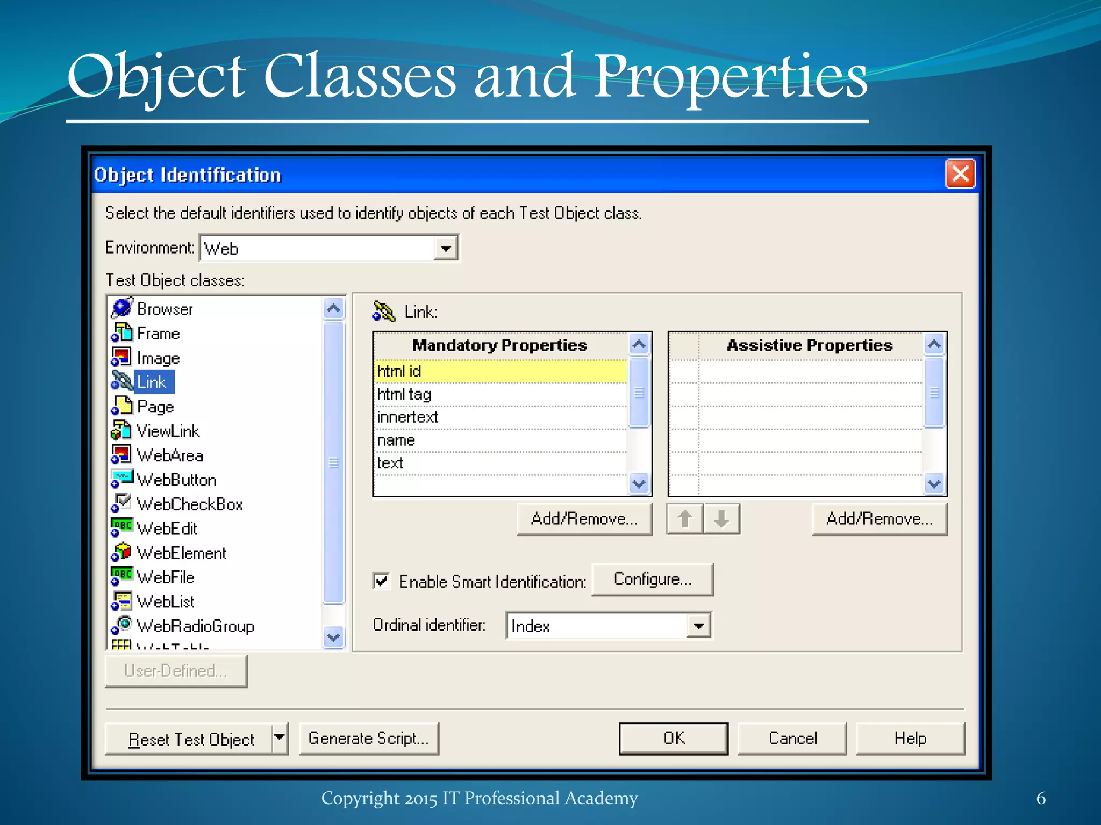The image size is (1101, 825).
Task: Click Mandatory Properties scrollbar up arrow
Action: pyautogui.click(x=639, y=344)
